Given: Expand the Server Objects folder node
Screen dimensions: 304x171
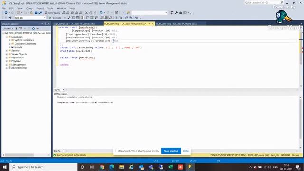Looking at the screenshot, I should [7, 54].
